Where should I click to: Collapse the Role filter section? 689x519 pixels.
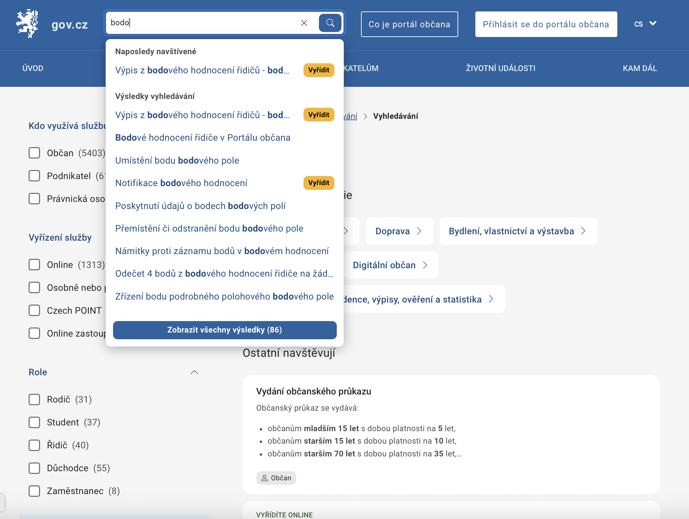pyautogui.click(x=194, y=372)
